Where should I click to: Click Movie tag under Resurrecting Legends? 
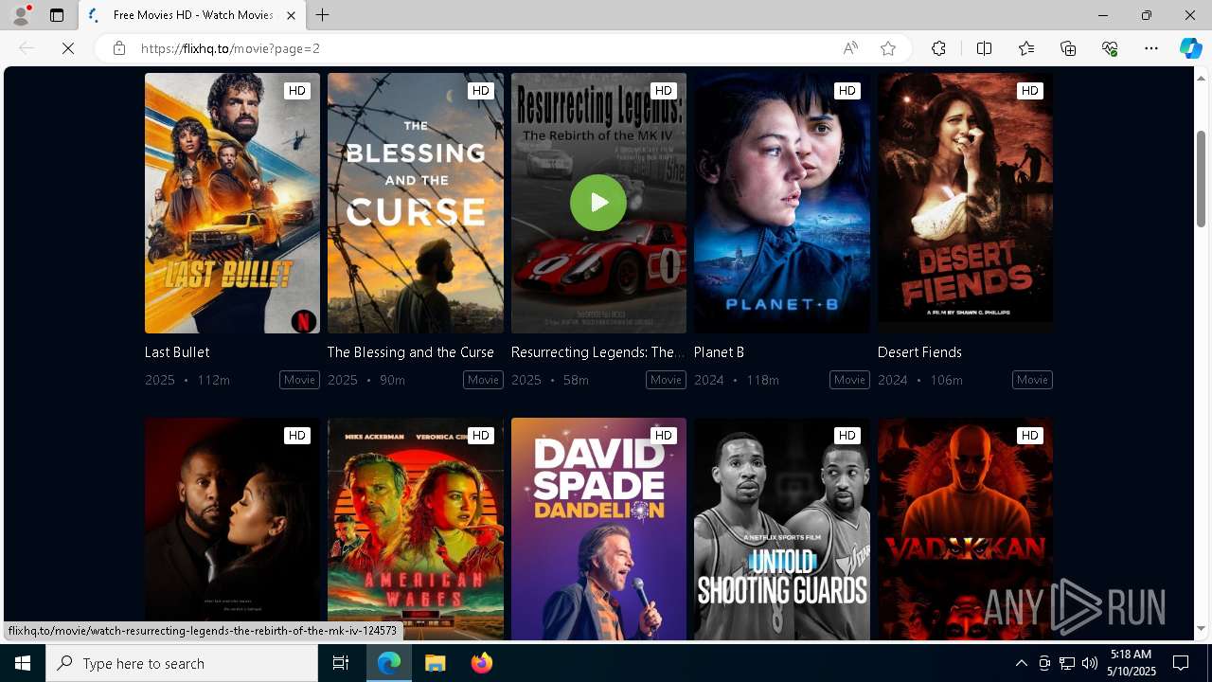(666, 380)
